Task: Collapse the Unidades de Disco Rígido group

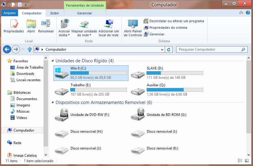Action: point(53,61)
